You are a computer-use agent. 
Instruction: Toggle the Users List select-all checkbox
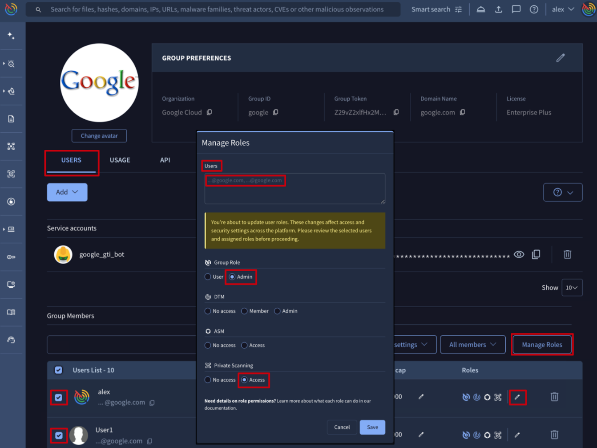click(59, 370)
